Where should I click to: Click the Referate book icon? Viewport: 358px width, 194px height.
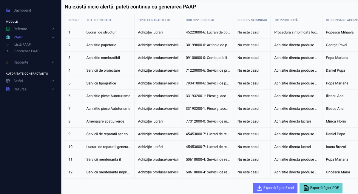pyautogui.click(x=8, y=29)
